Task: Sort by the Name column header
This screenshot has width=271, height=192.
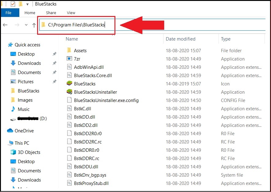Action: 72,39
